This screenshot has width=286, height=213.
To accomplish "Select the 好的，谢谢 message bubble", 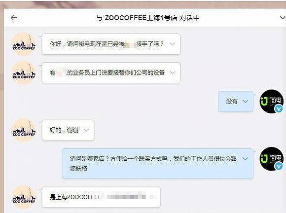I will (x=68, y=130).
